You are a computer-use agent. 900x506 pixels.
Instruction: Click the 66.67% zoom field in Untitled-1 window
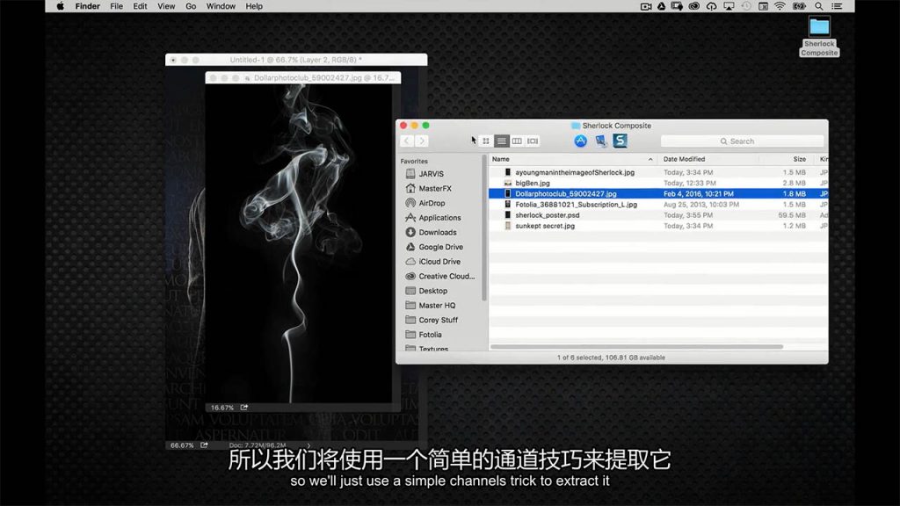[x=182, y=445]
